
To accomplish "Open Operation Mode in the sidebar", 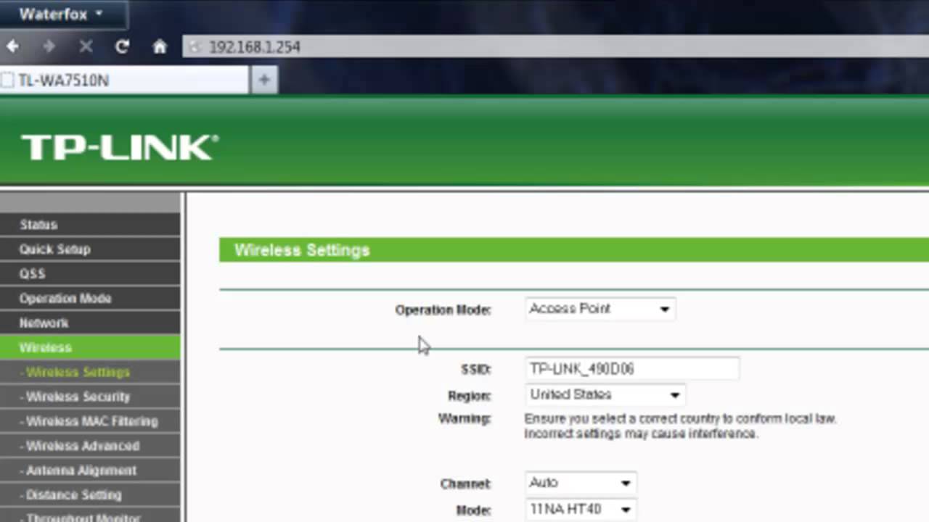I will (90, 299).
